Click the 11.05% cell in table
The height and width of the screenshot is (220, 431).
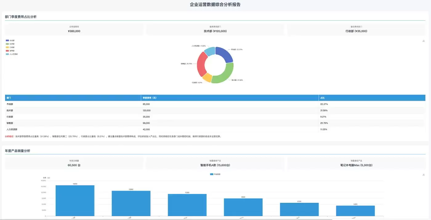(x=372, y=129)
